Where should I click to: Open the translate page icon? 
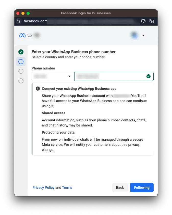point(152,21)
